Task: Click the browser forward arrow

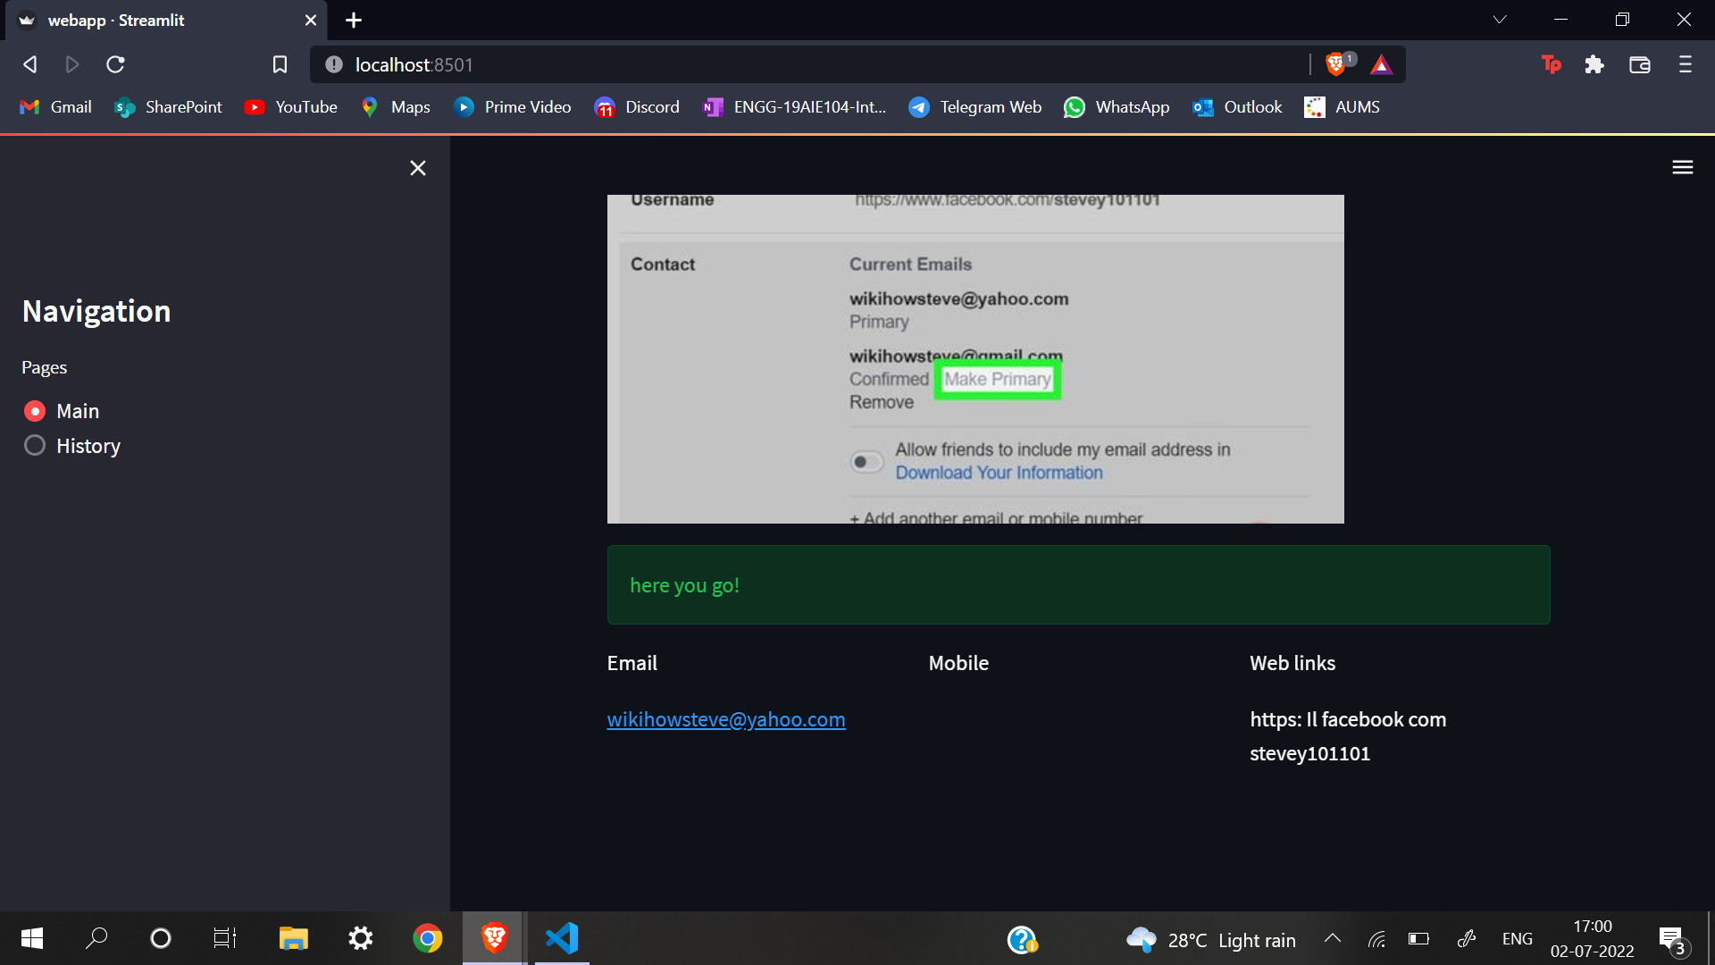Action: (x=72, y=64)
